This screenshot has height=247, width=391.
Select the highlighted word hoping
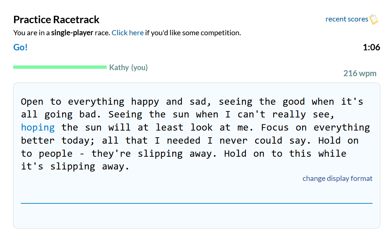click(x=38, y=127)
